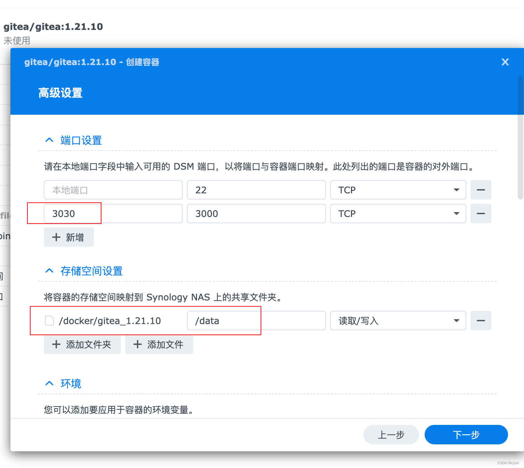This screenshot has height=468, width=524.
Task: Open the TCP protocol dropdown for port 22
Action: pos(398,190)
